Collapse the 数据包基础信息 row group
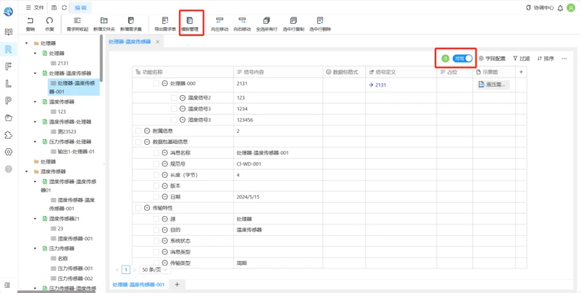 click(147, 142)
